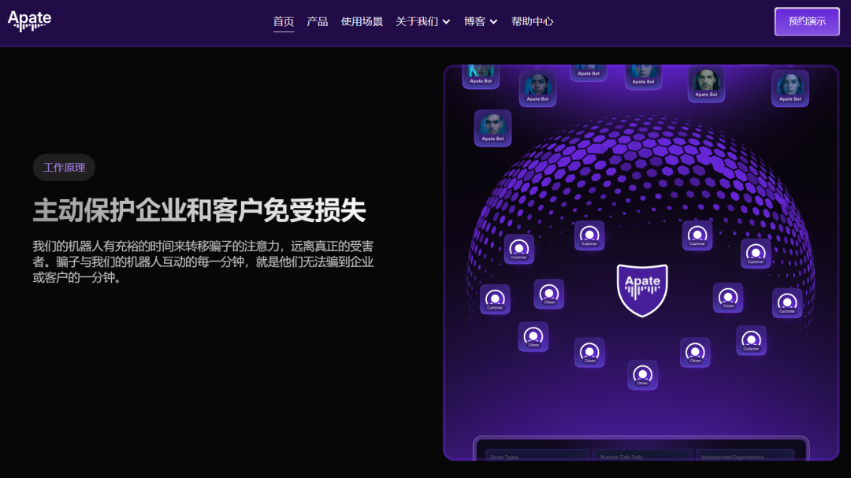Open the 产品 page
Image resolution: width=851 pixels, height=478 pixels.
tap(317, 21)
